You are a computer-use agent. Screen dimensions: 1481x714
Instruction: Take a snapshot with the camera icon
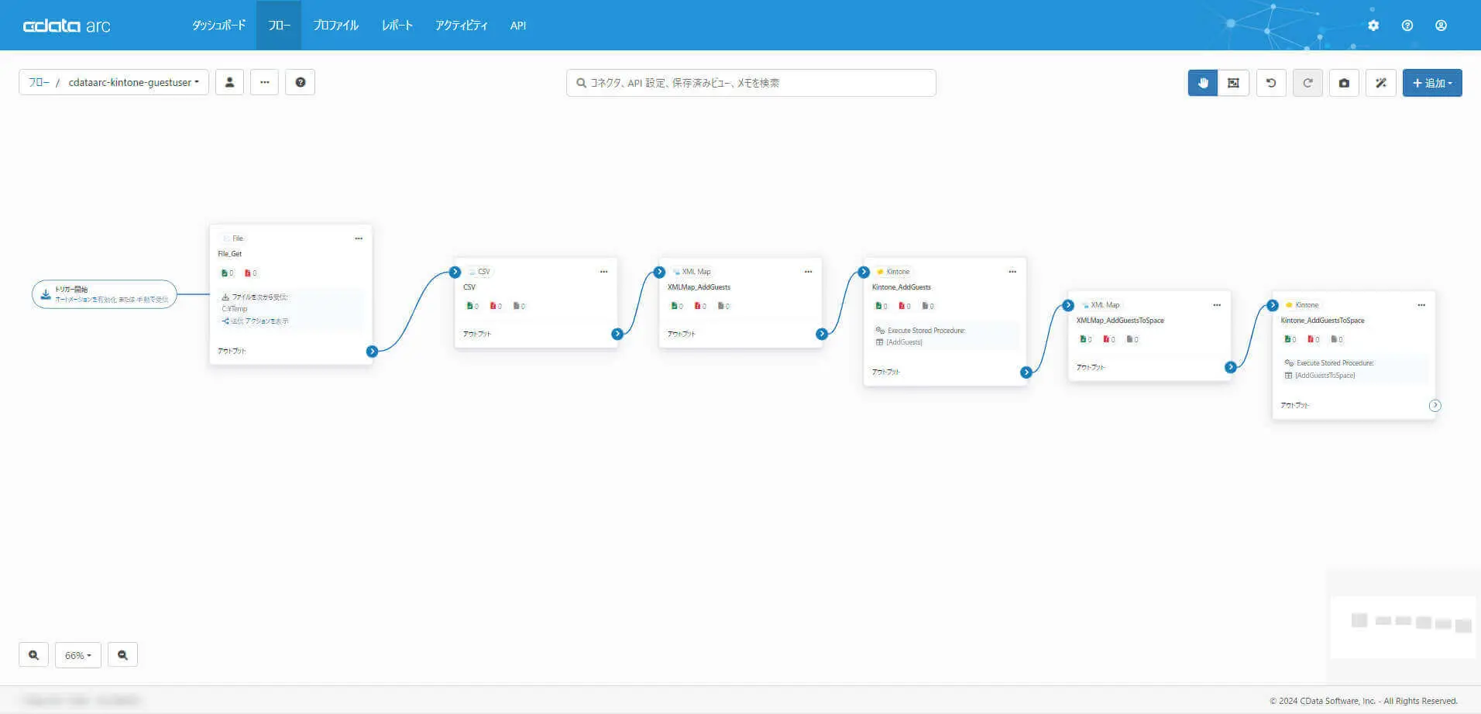[x=1344, y=83]
